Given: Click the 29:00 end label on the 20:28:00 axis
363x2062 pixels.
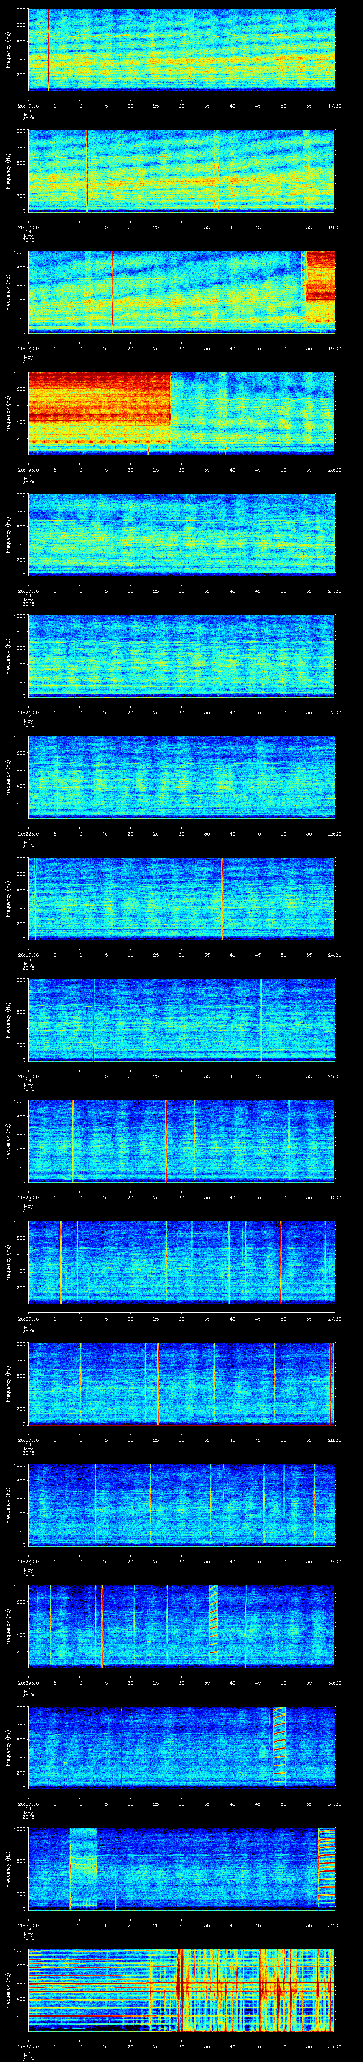Looking at the screenshot, I should pyautogui.click(x=335, y=1561).
